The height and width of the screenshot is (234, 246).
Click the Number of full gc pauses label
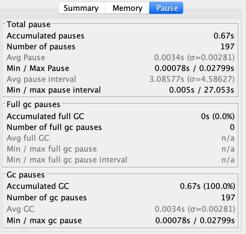tap(54, 127)
